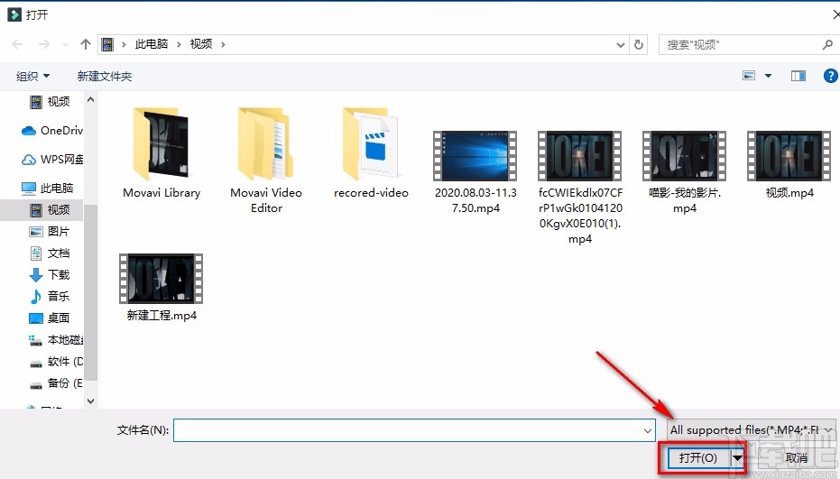840x479 pixels.
Task: Click sidebar scrollbar up arrow
Action: (90, 99)
